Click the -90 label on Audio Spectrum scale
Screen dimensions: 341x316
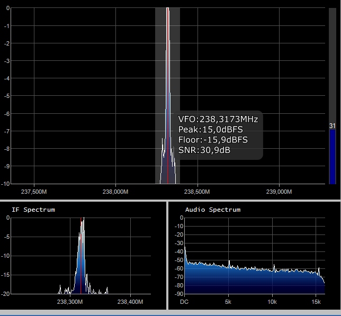coord(179,294)
